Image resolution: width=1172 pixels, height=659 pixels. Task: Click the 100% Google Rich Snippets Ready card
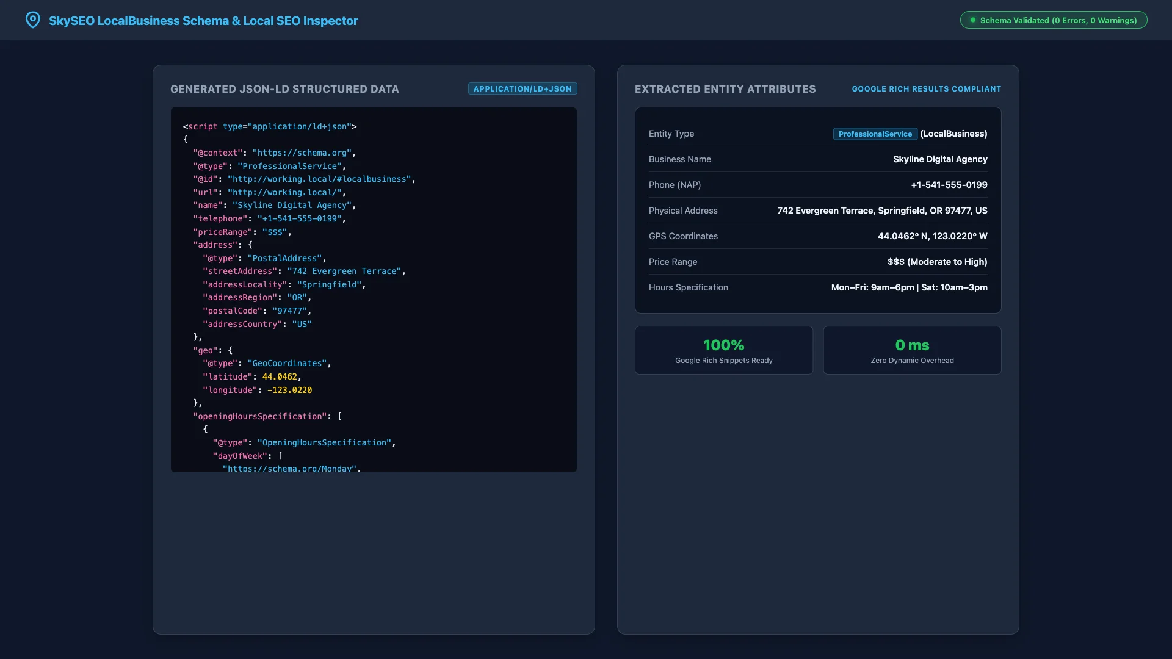724,350
